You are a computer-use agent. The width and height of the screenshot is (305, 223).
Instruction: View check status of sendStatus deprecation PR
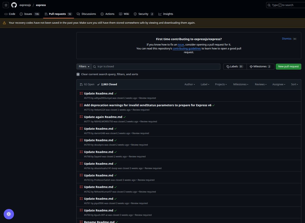point(213,105)
